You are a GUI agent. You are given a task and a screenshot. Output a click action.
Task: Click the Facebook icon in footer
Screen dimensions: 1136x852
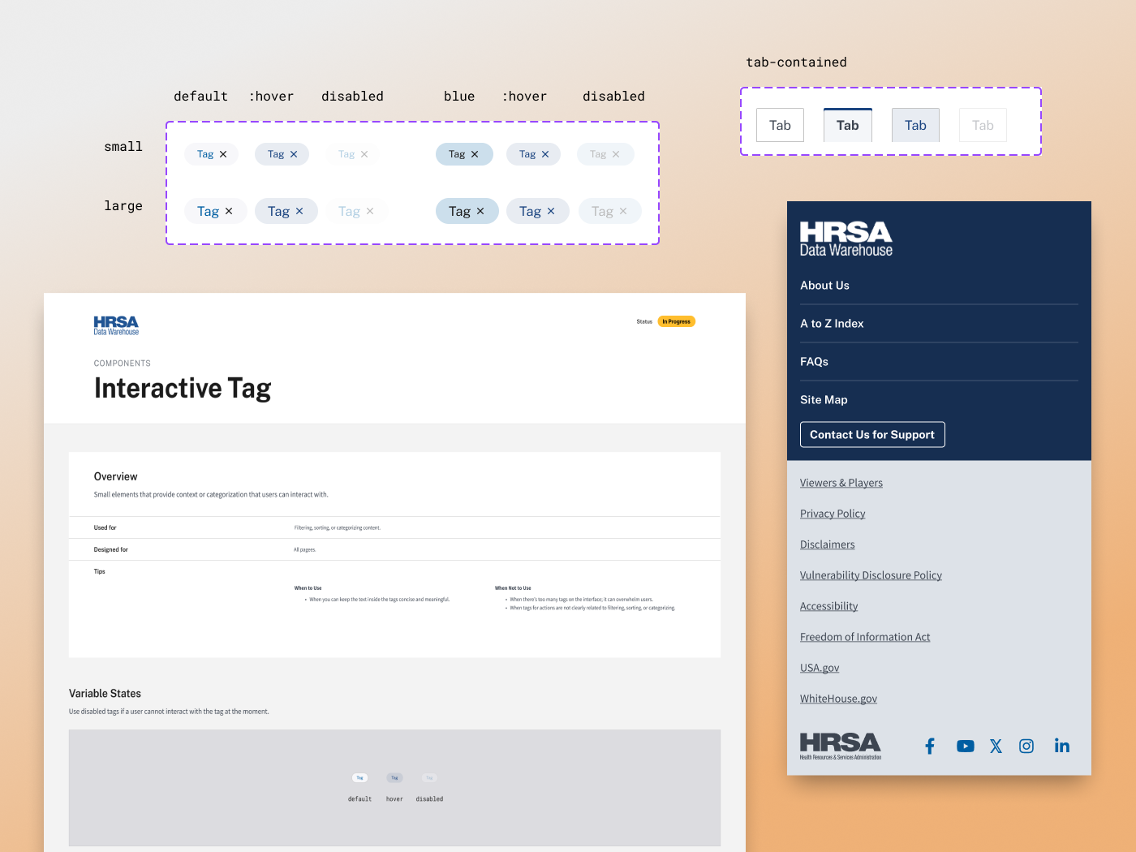click(930, 747)
